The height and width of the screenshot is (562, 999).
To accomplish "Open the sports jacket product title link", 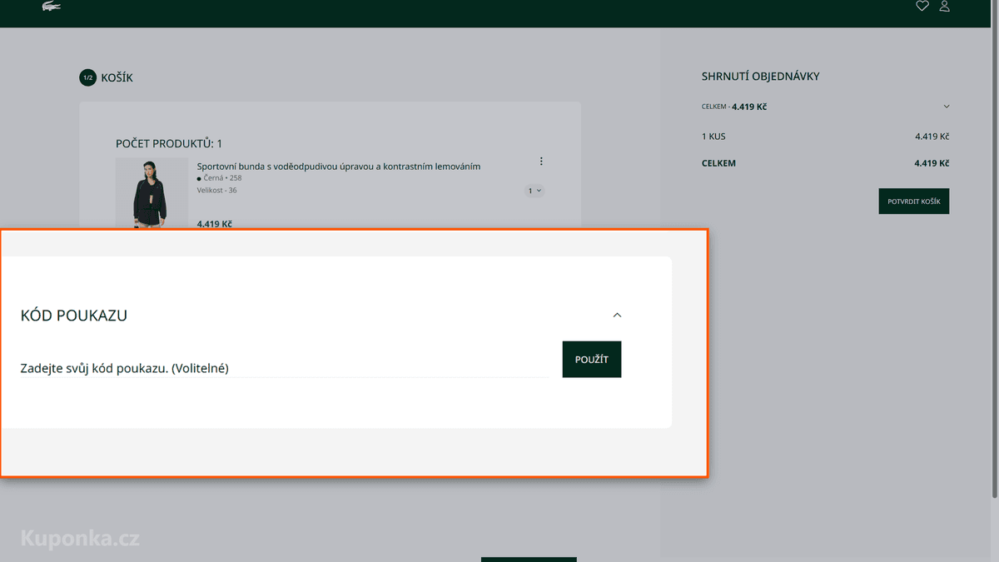I will pos(339,167).
